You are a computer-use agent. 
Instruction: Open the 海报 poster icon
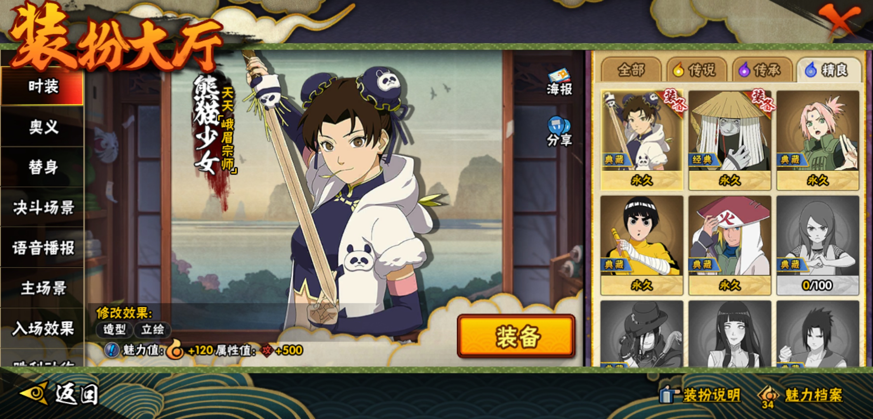coord(559,82)
